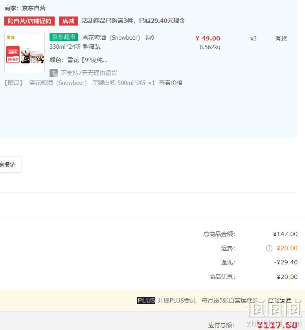Click the 总商品金额 label
Viewport: 305px width, 330px height.
219,234
